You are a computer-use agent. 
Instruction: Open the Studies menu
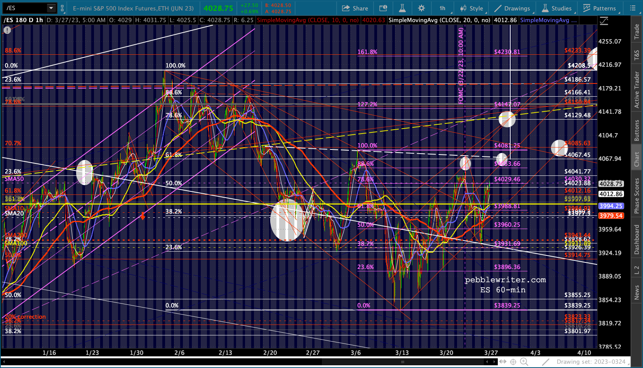pos(557,8)
